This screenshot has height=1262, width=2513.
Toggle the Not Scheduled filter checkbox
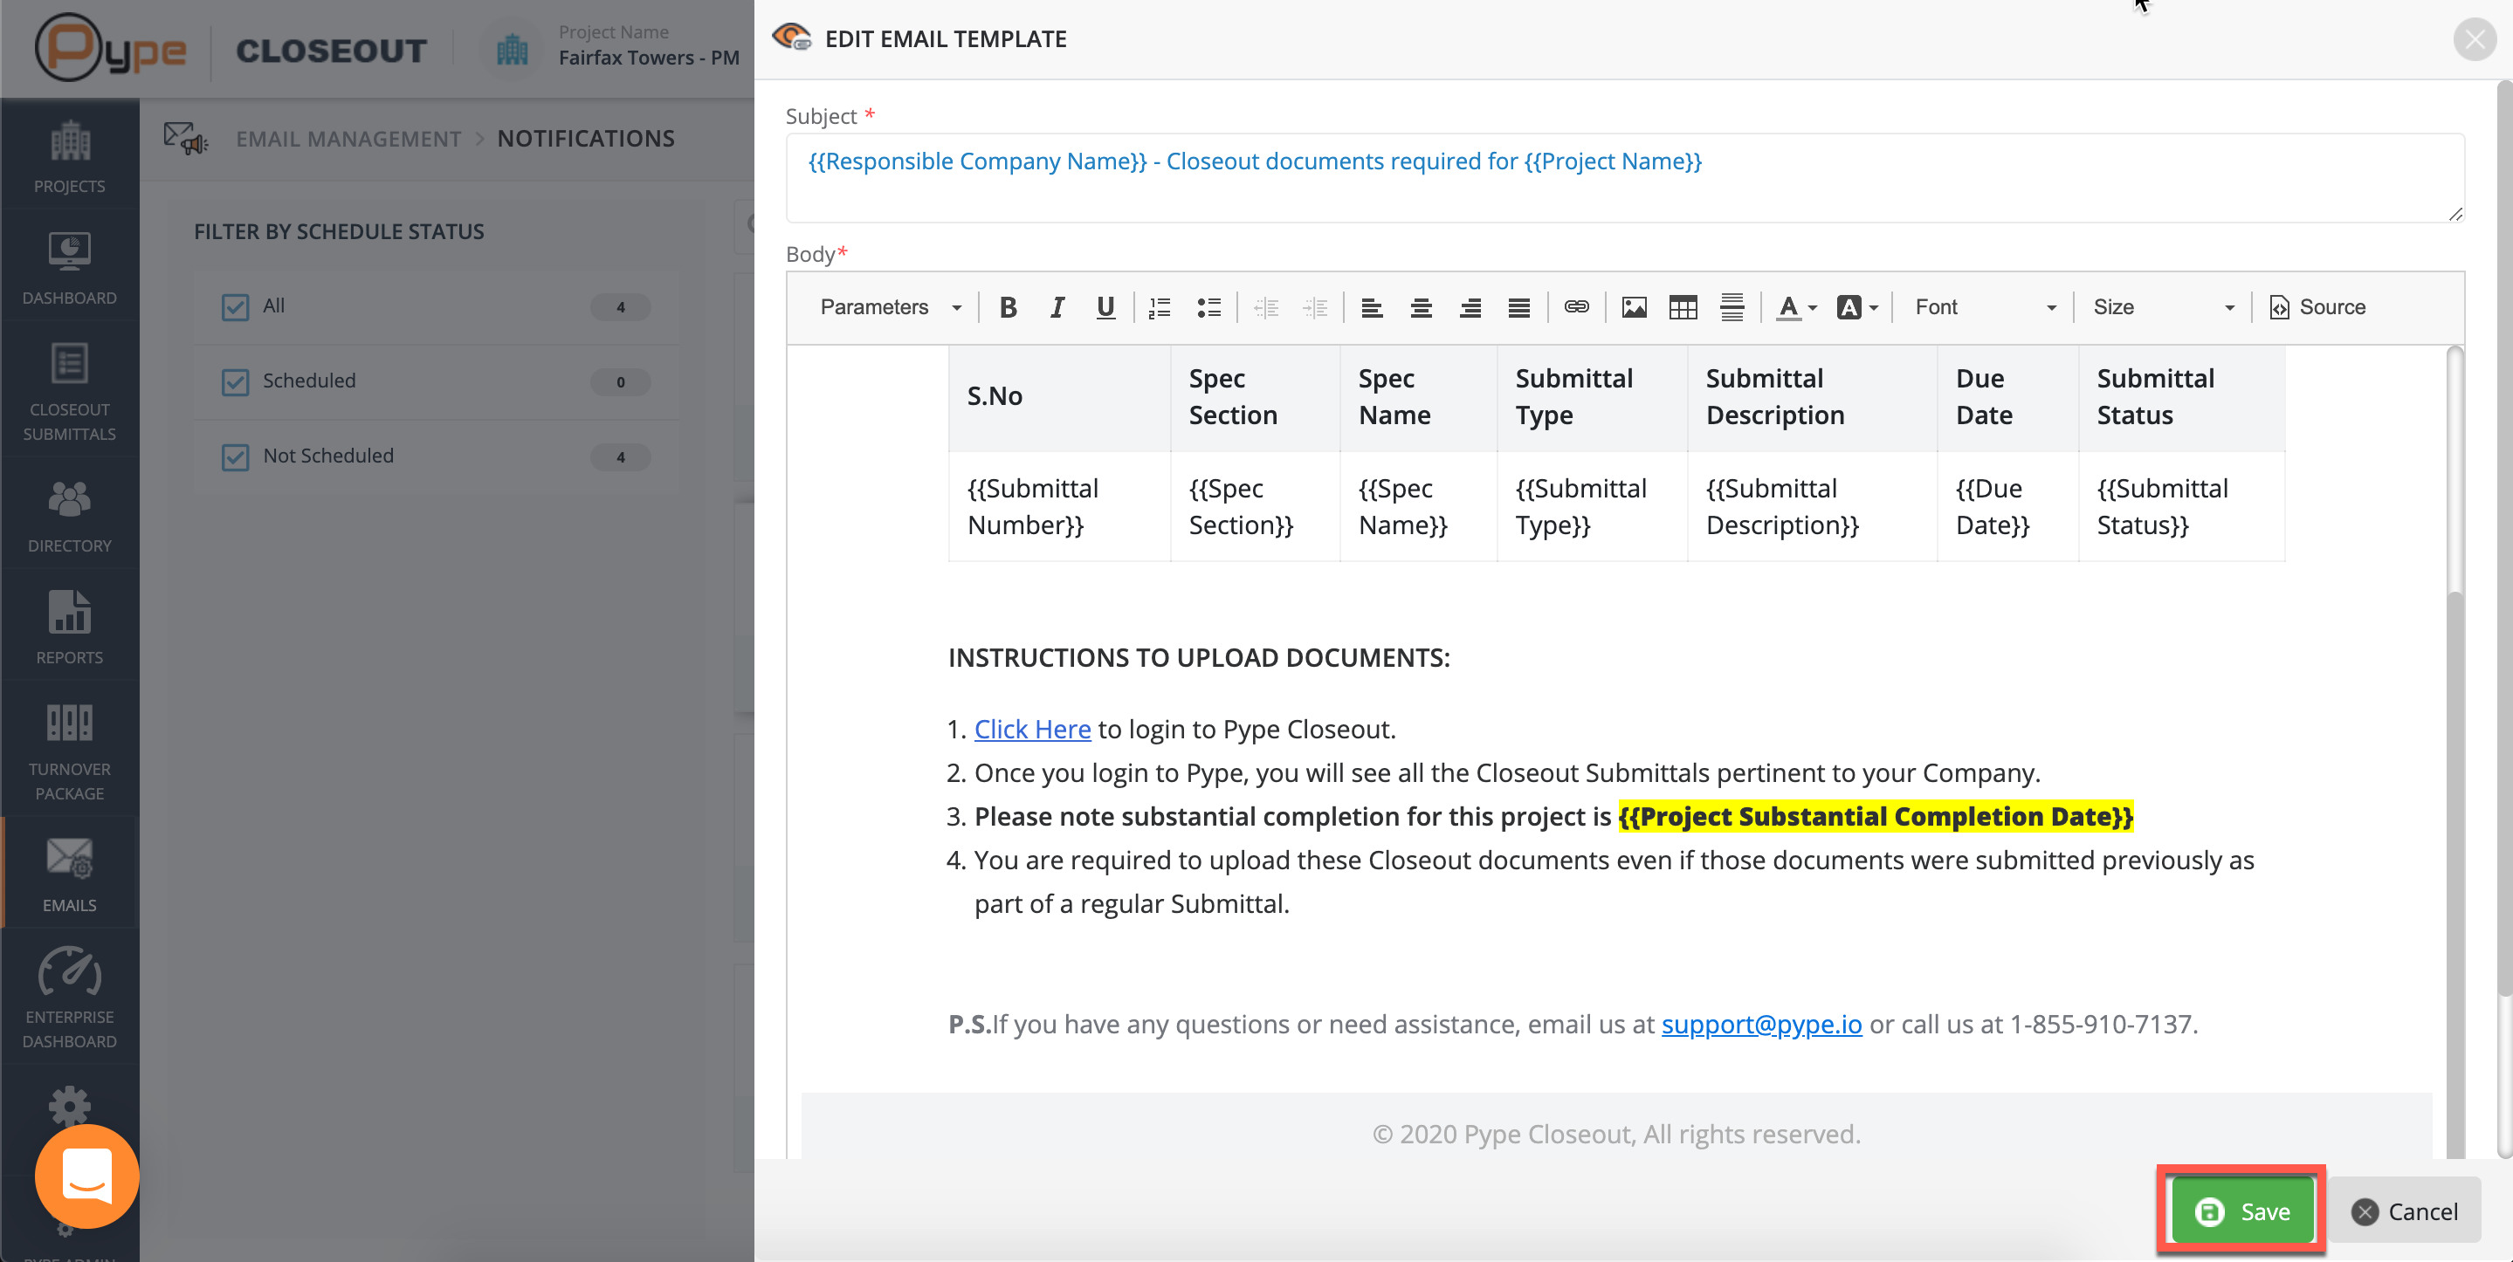(x=235, y=456)
